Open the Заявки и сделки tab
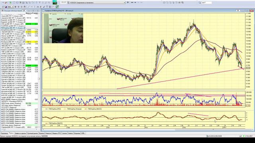The width and height of the screenshot is (255, 143). pos(20,133)
